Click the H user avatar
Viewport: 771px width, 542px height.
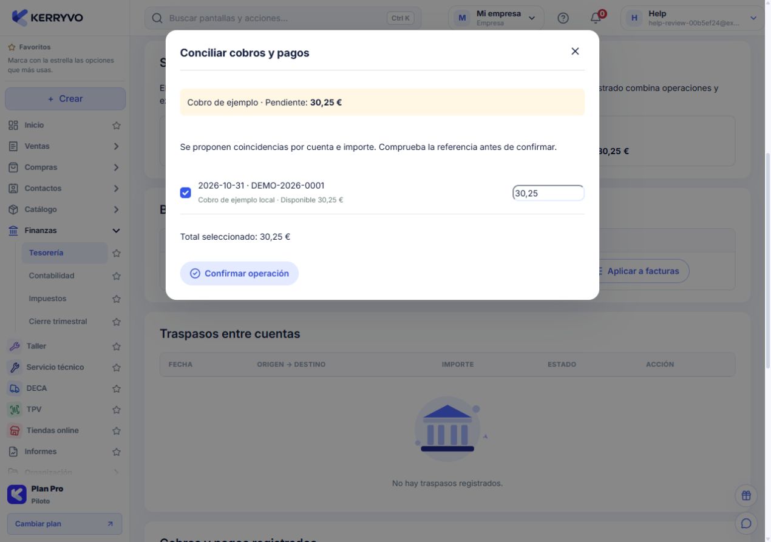point(634,18)
